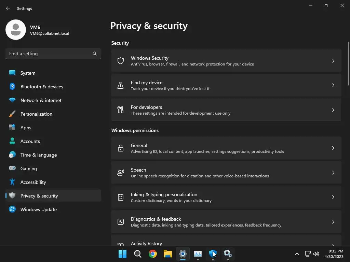
Task: Click the For developers tools icon
Action: [x=120, y=110]
